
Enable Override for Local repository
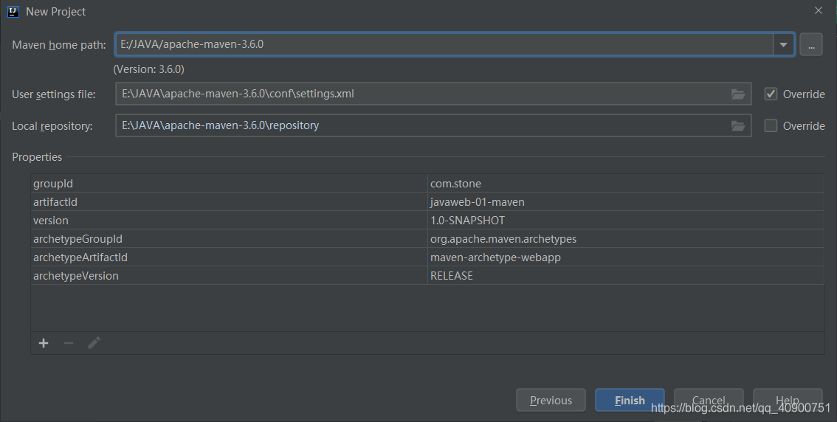771,126
